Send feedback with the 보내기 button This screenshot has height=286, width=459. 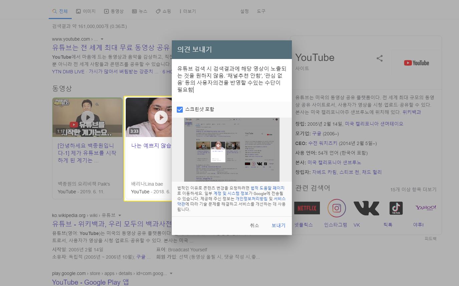(x=279, y=225)
